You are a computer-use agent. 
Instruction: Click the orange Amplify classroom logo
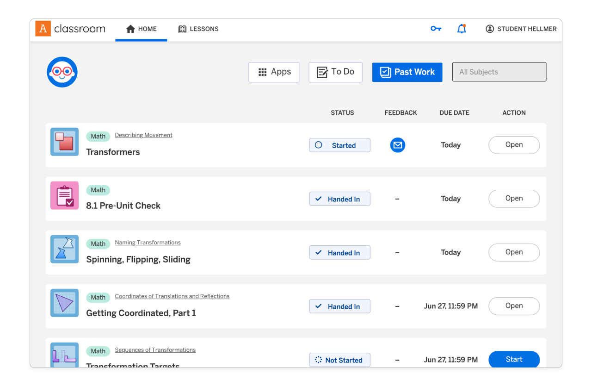[x=43, y=29]
